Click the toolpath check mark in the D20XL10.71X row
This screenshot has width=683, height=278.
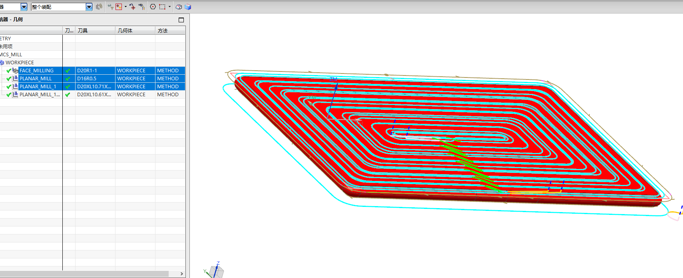coord(68,87)
